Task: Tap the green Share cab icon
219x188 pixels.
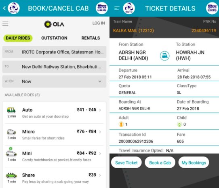Action: click(11, 175)
